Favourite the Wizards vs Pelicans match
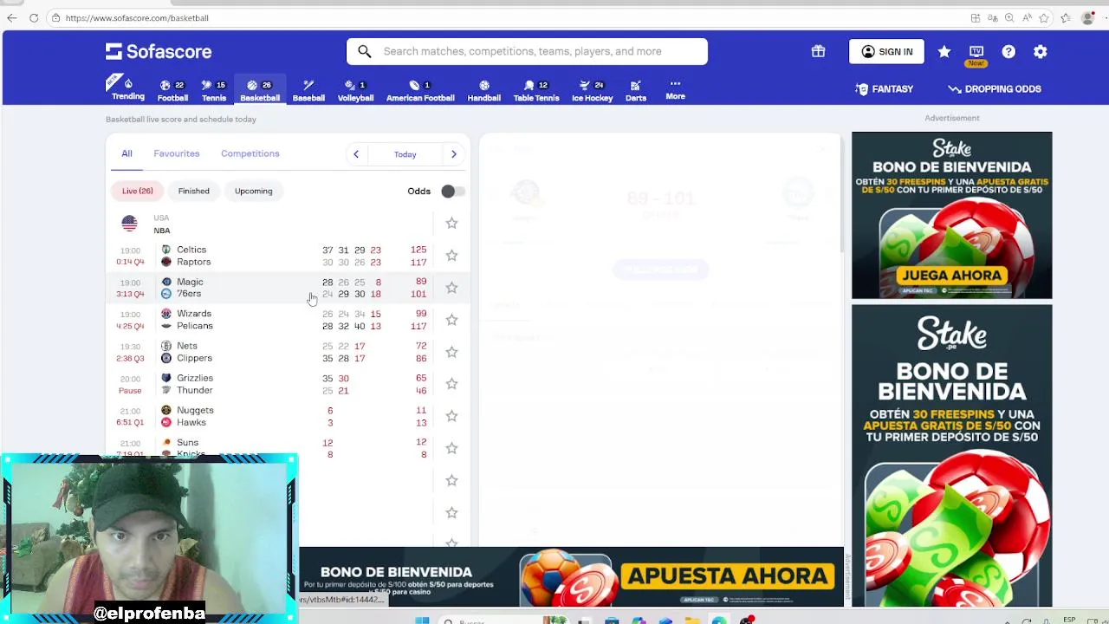The height and width of the screenshot is (624, 1109). pyautogui.click(x=451, y=320)
